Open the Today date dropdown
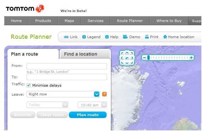This screenshot has height=131, width=202. click(x=65, y=105)
